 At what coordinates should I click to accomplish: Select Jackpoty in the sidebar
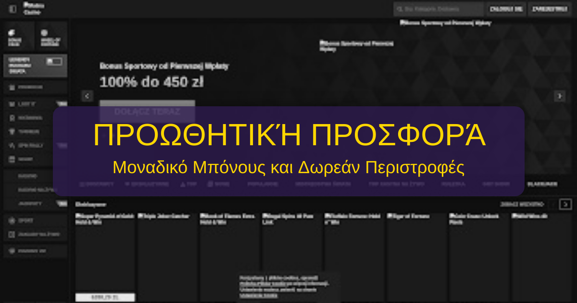click(36, 203)
